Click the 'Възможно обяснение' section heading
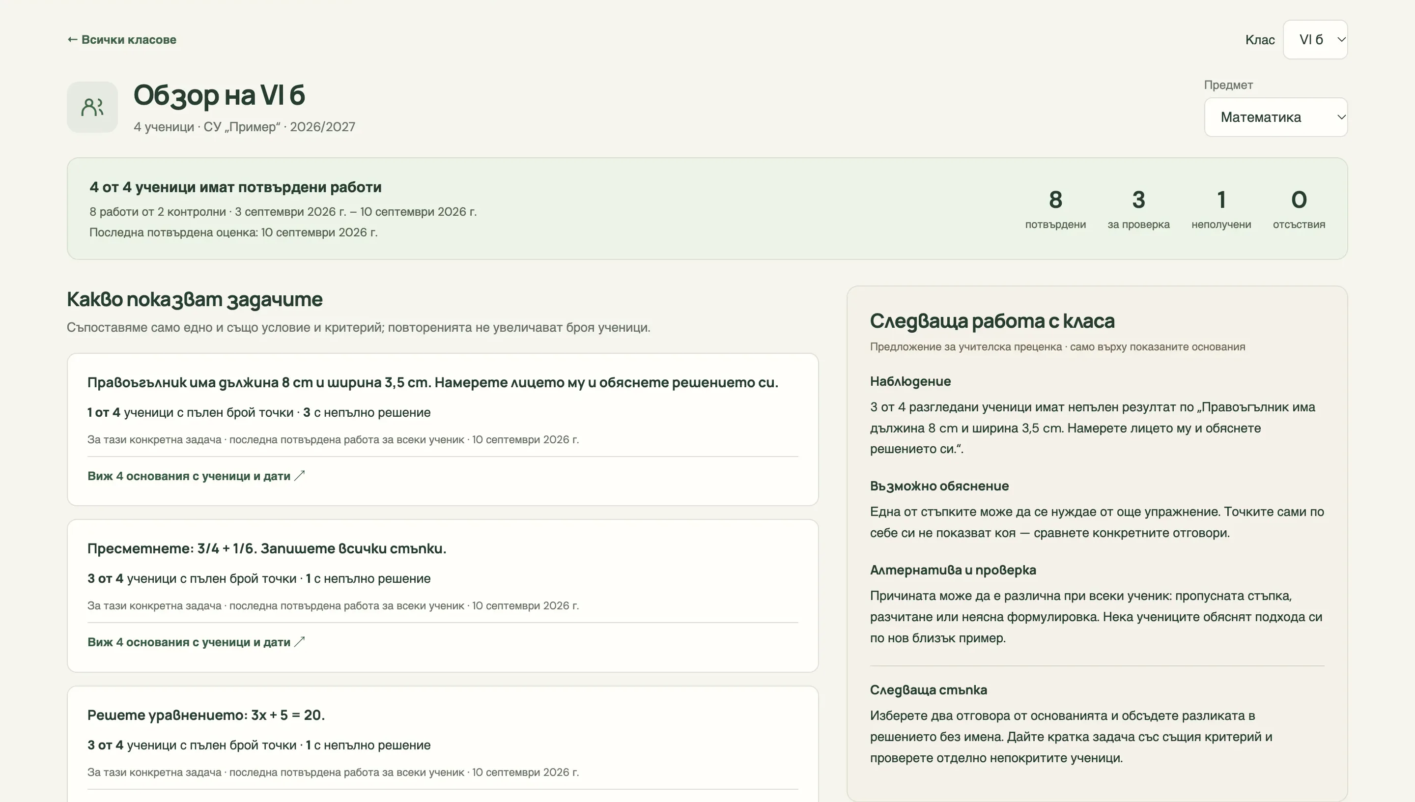The height and width of the screenshot is (802, 1415). (939, 486)
